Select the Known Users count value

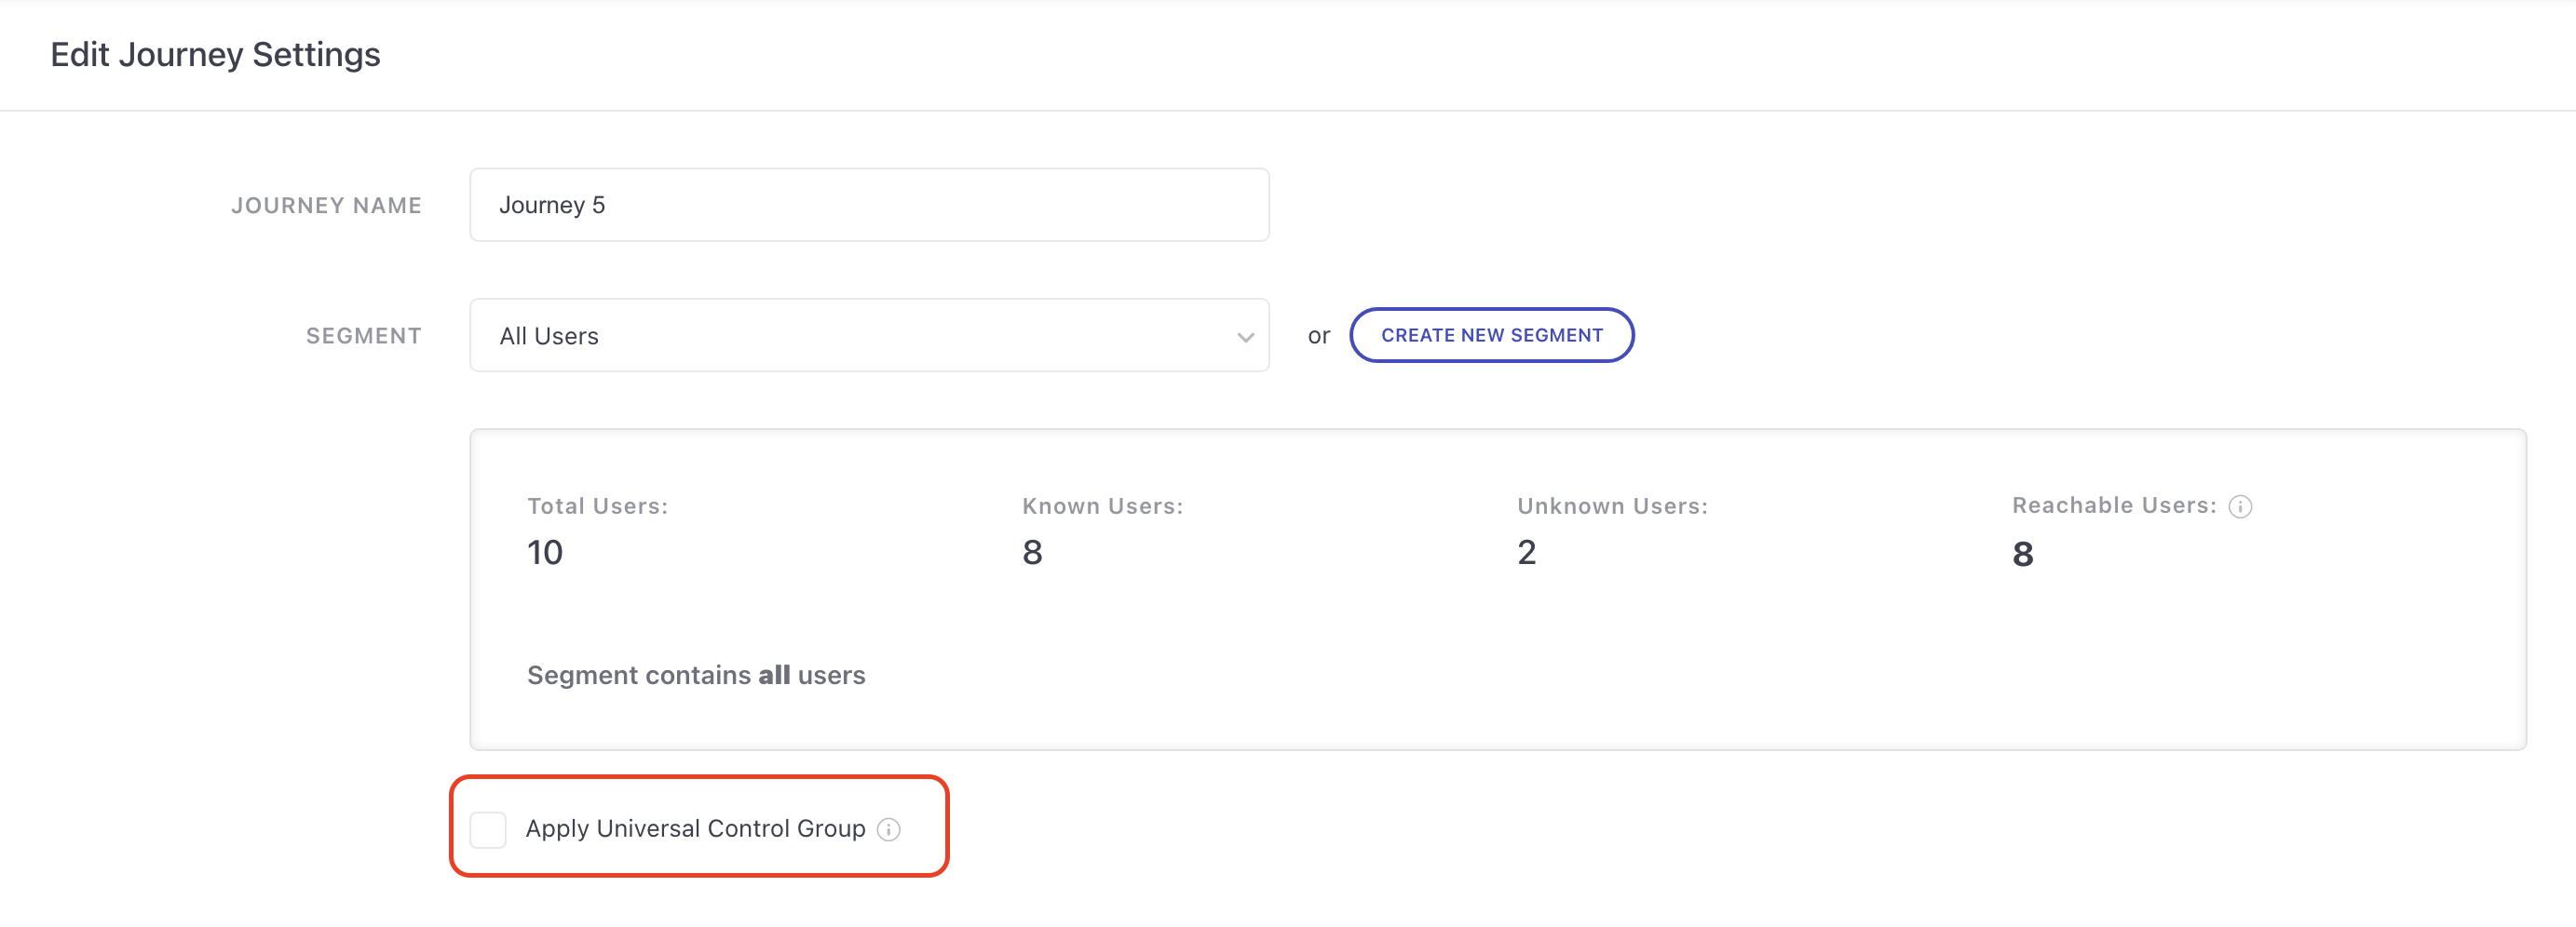[1032, 553]
